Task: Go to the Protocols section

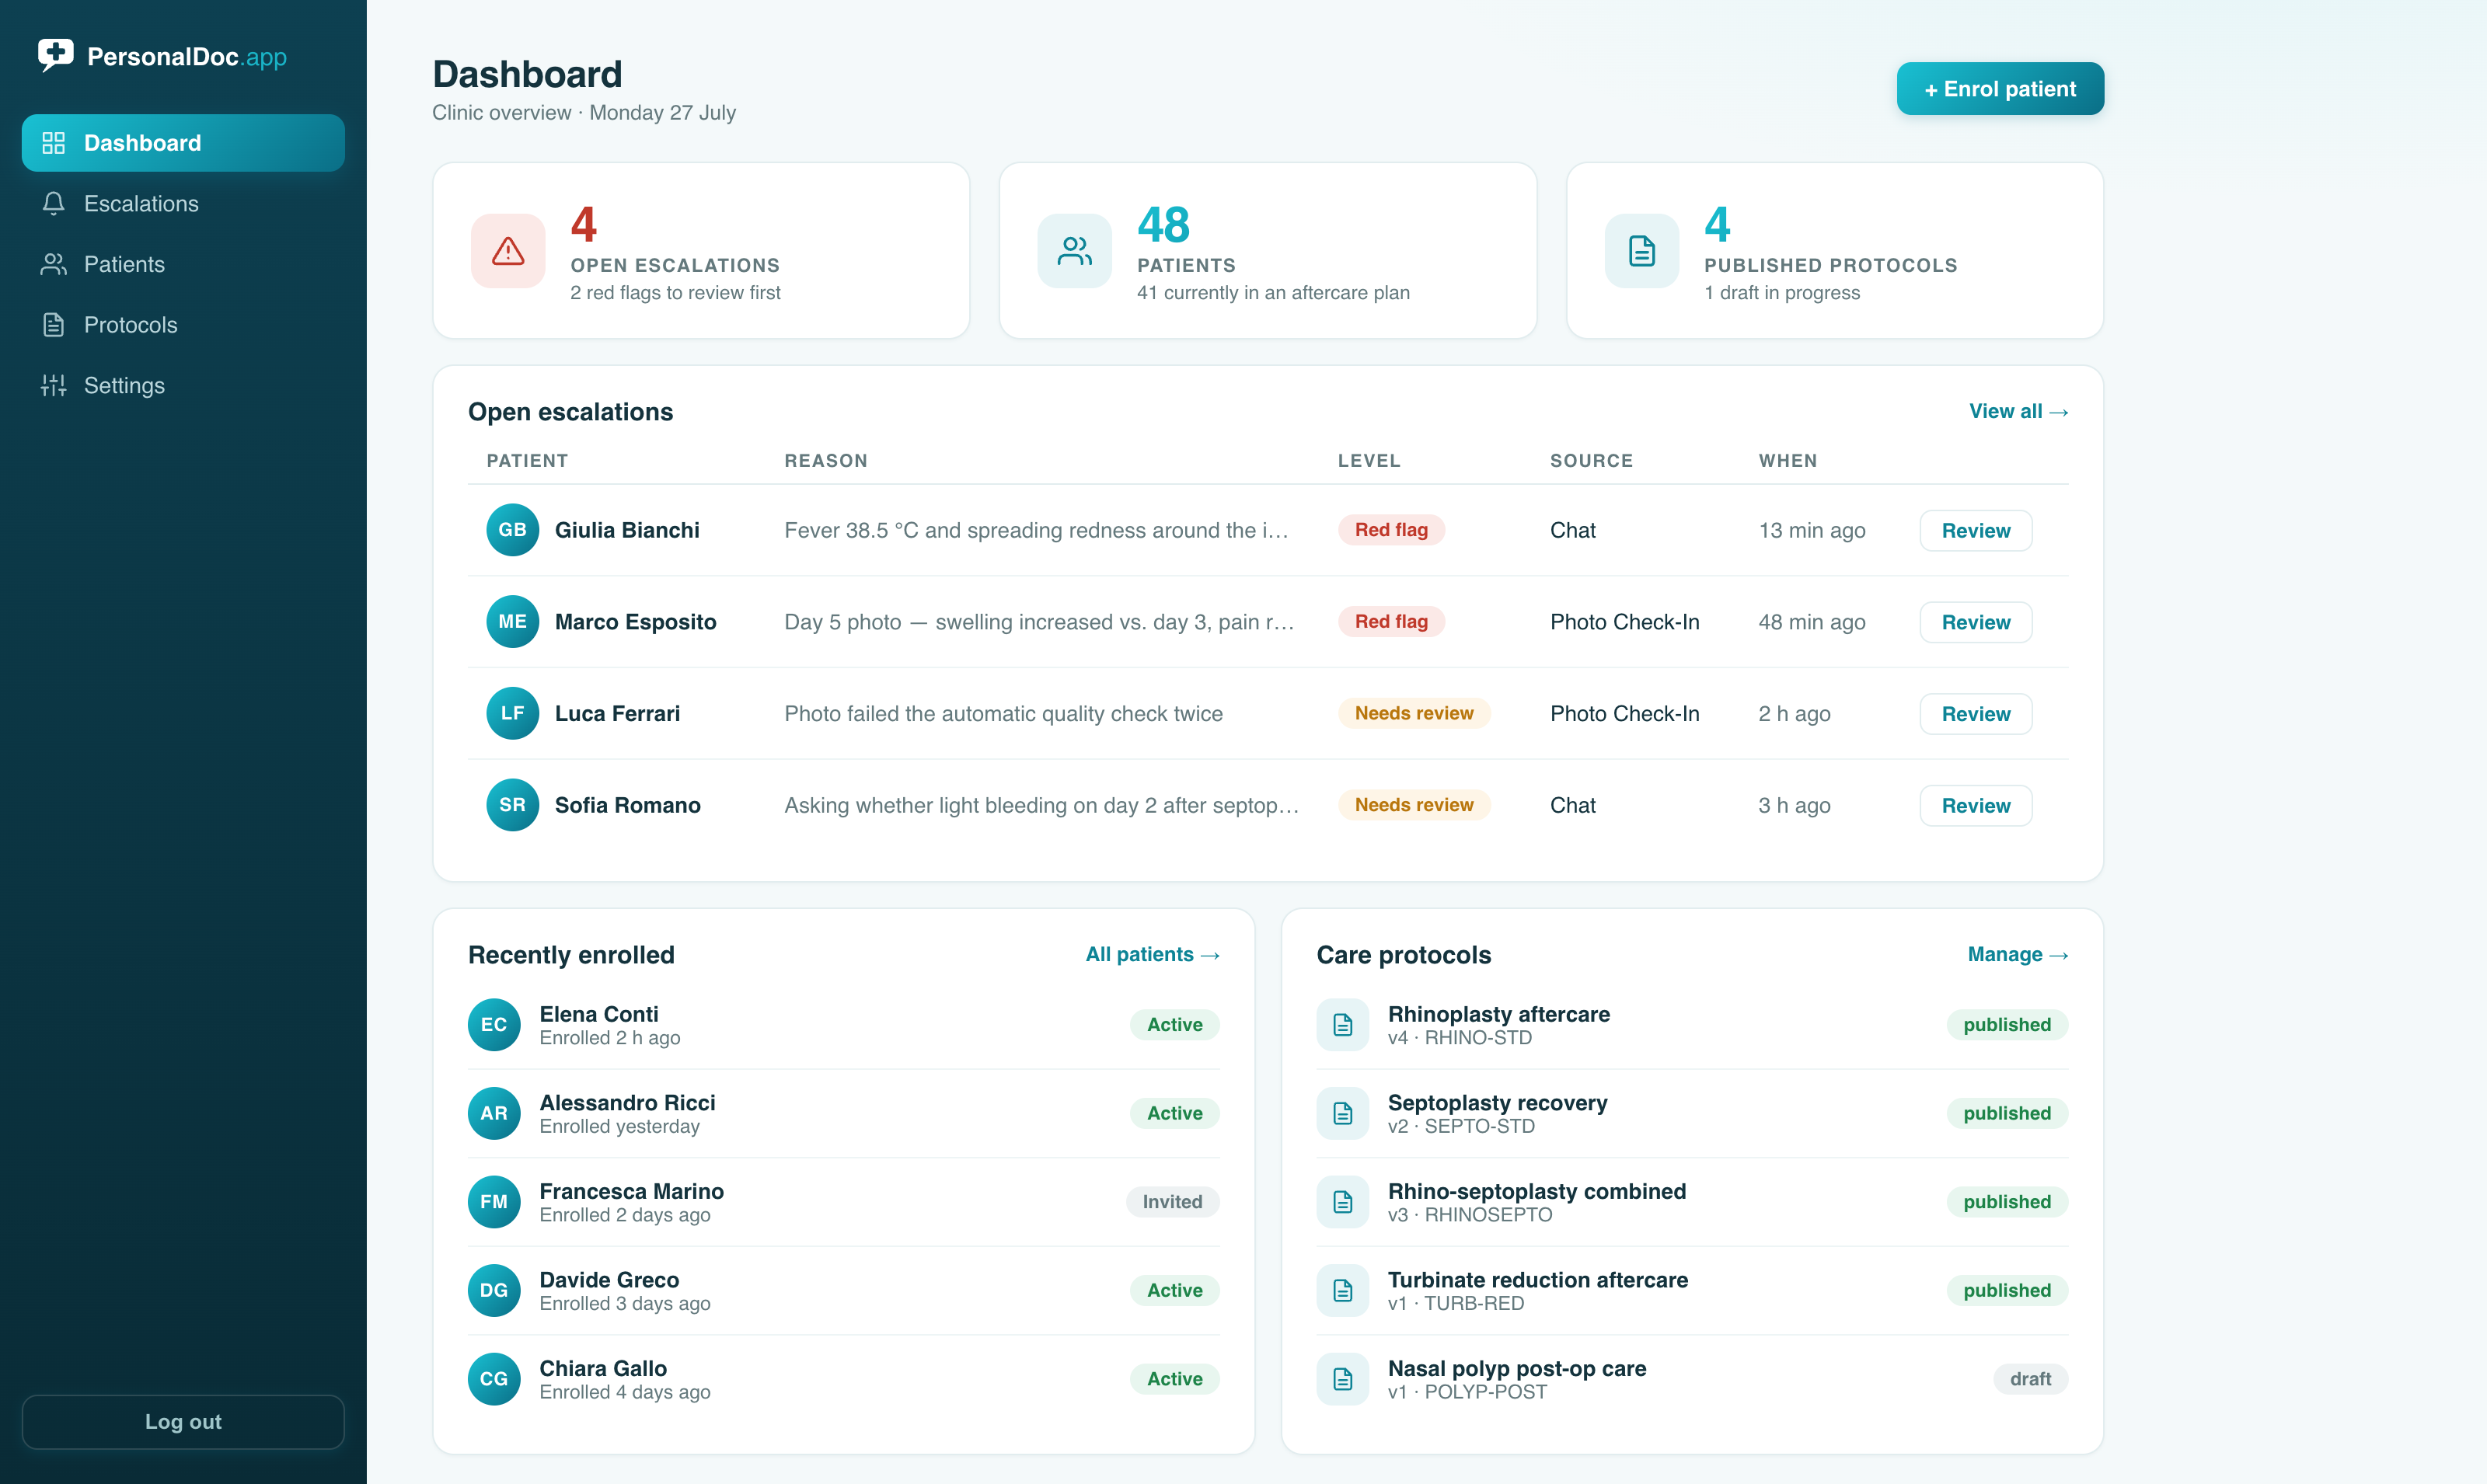Action: [x=183, y=325]
